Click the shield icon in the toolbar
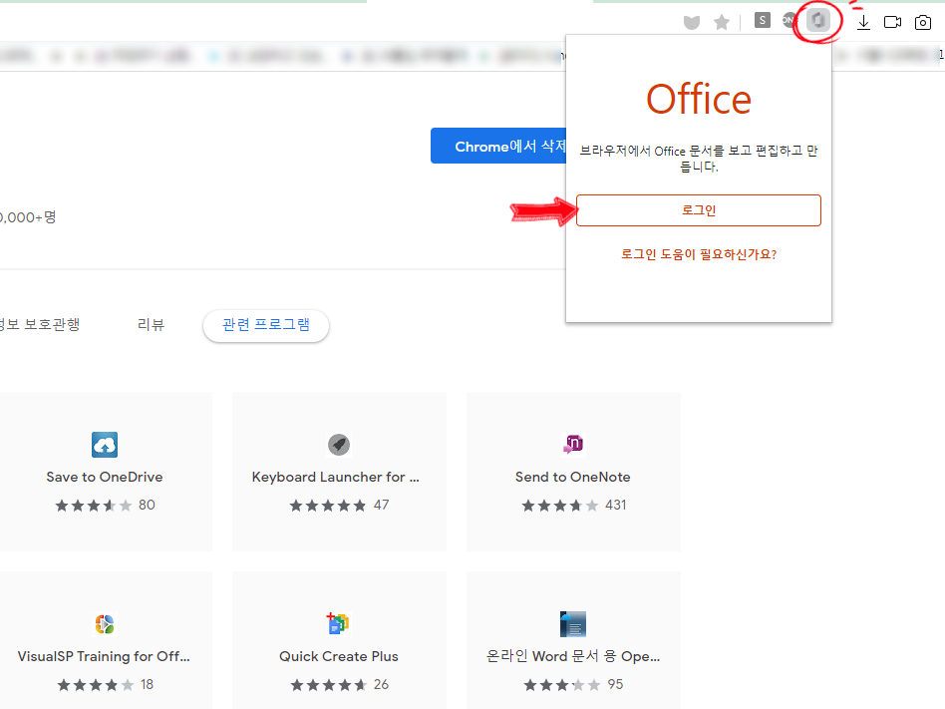Image resolution: width=945 pixels, height=709 pixels. pyautogui.click(x=691, y=20)
